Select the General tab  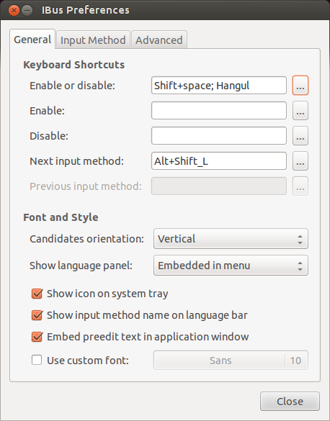tap(32, 40)
